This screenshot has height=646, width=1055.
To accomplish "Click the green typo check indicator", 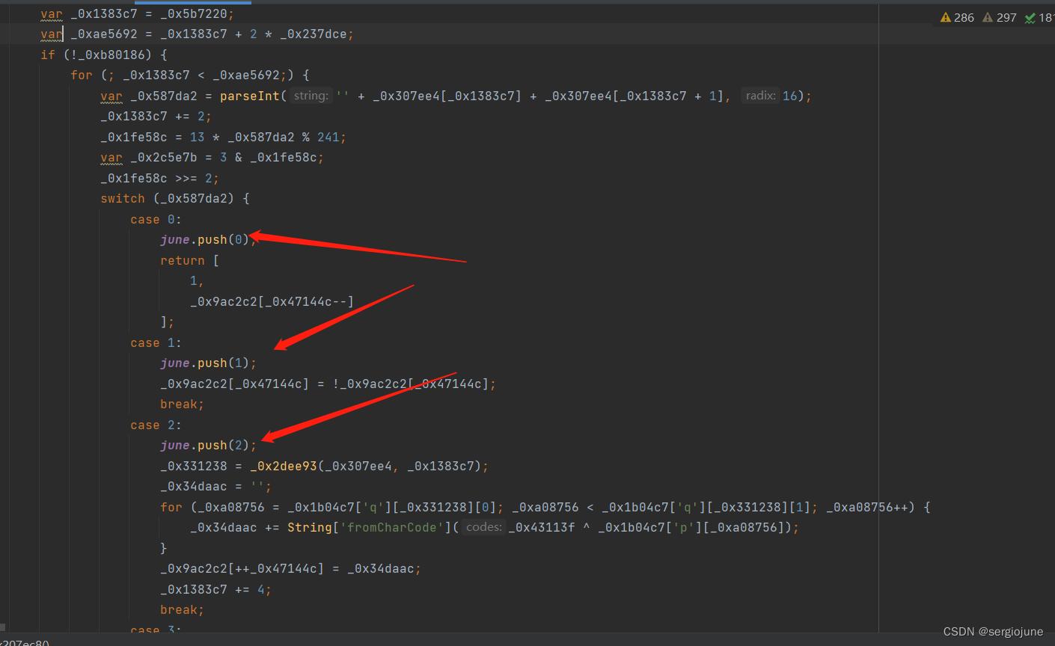I will pos(1039,17).
